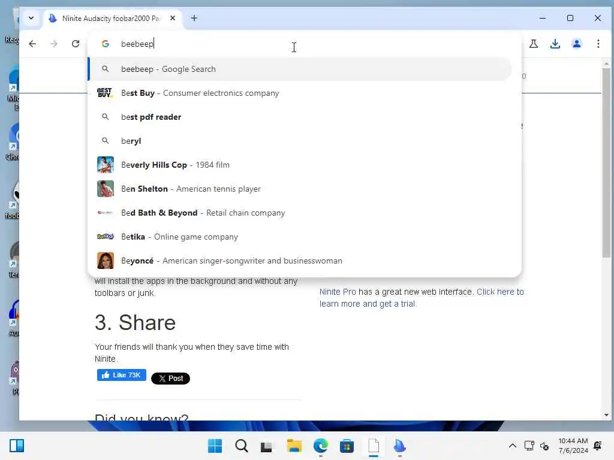The image size is (614, 460).
Task: Pick the Ben Shelton suggestion
Action: click(x=300, y=189)
